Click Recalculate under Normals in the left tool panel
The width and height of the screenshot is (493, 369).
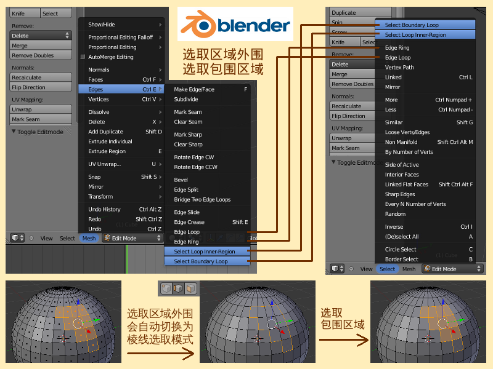[40, 77]
